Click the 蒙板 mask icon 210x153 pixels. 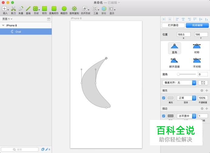pyautogui.click(x=104, y=9)
